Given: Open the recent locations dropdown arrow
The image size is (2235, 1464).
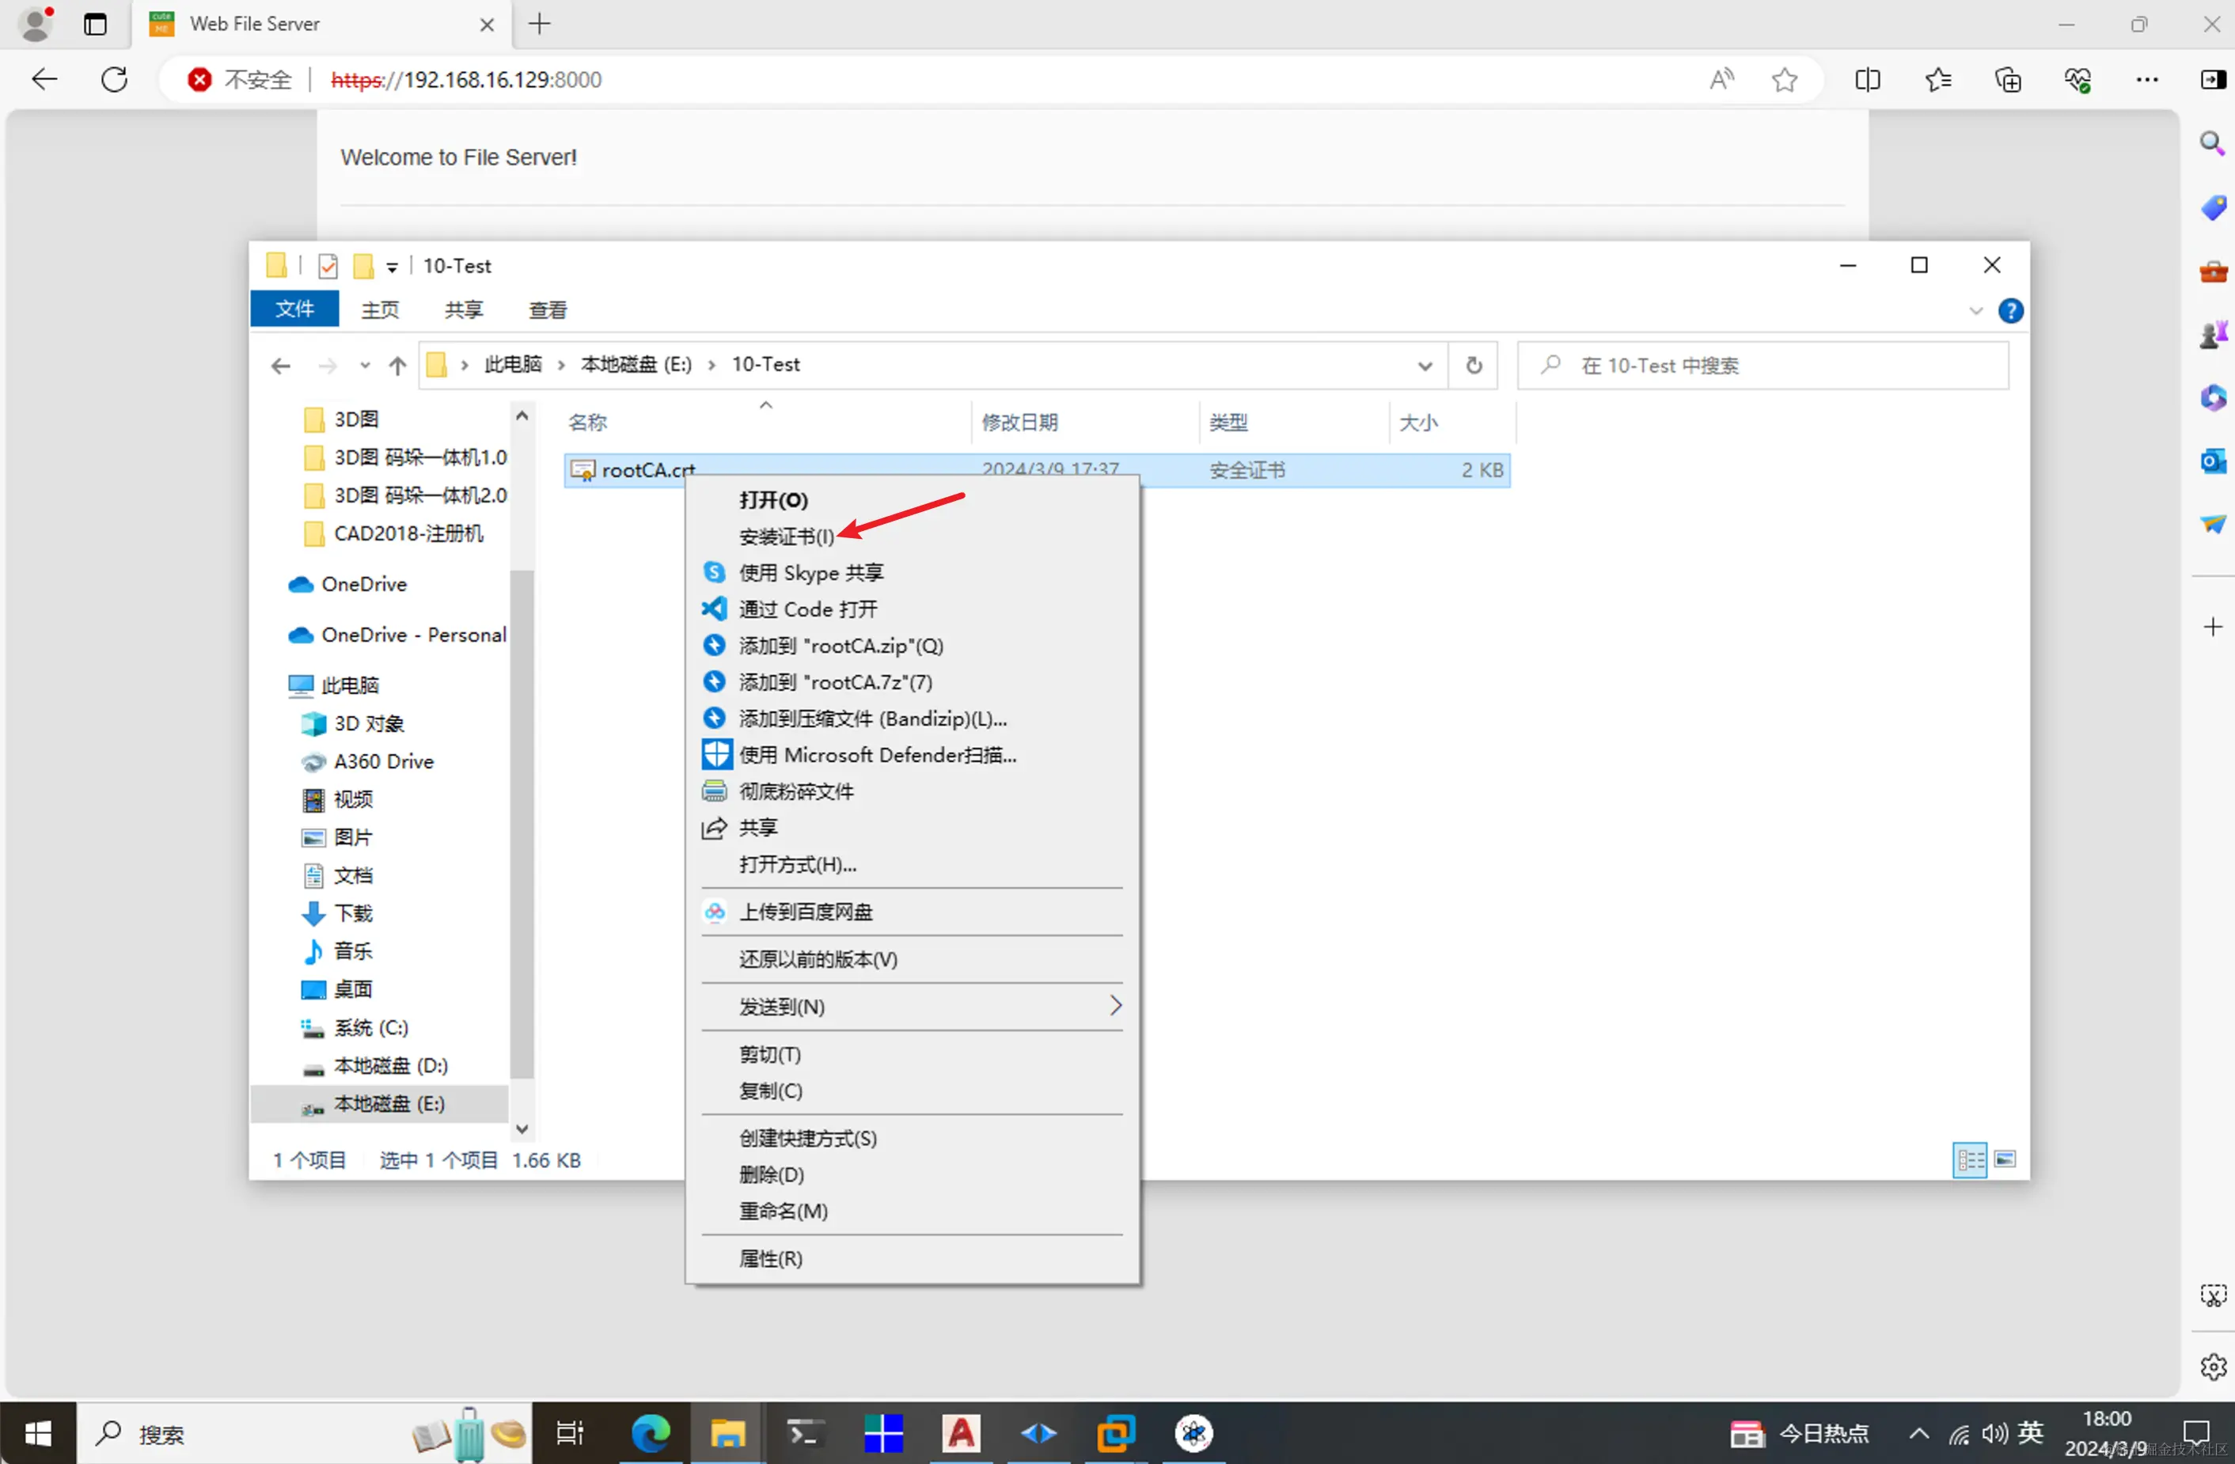Looking at the screenshot, I should click(x=364, y=366).
